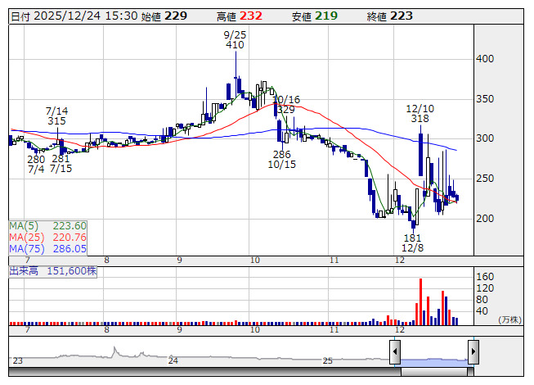Click the 400 price axis label

(x=485, y=59)
